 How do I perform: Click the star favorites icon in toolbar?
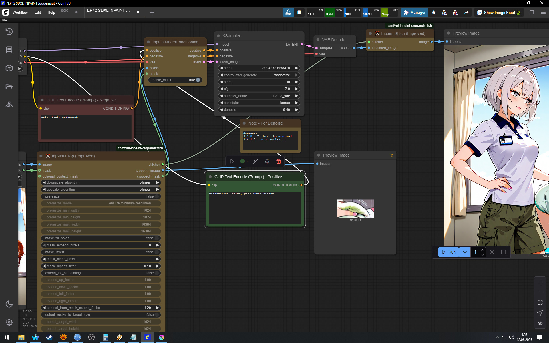point(434,12)
